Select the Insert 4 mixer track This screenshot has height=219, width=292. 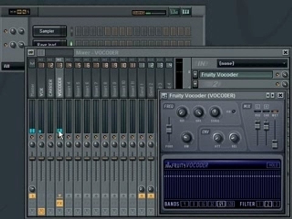68,78
